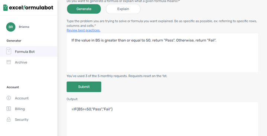Open the BR user avatar
The width and height of the screenshot is (267, 136).
click(x=11, y=27)
